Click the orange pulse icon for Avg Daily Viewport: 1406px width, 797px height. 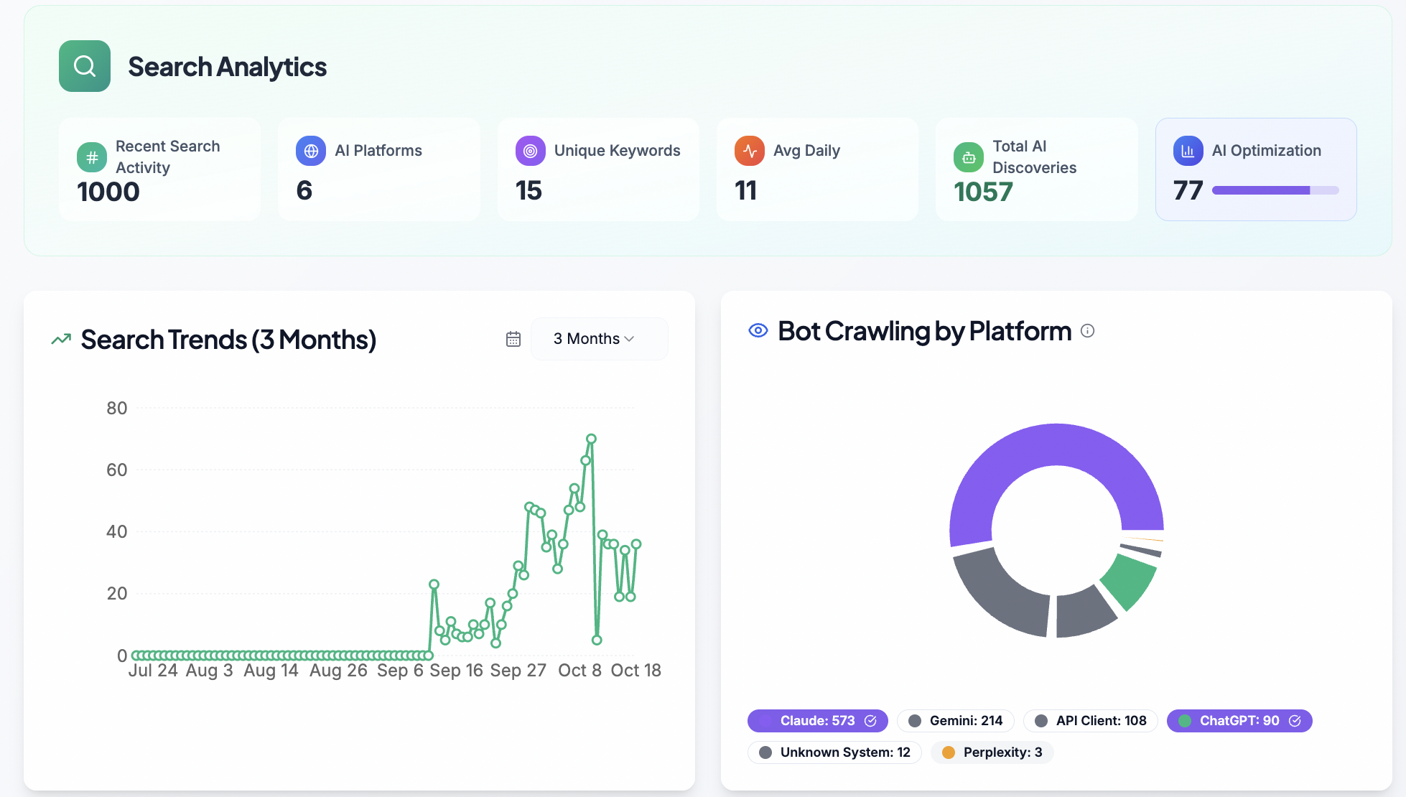[750, 151]
